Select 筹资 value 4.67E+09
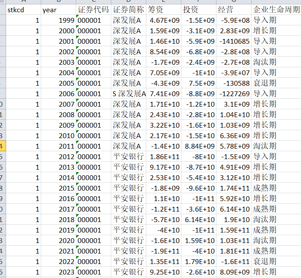Viewport: 301px width, 278px height. coord(163,20)
